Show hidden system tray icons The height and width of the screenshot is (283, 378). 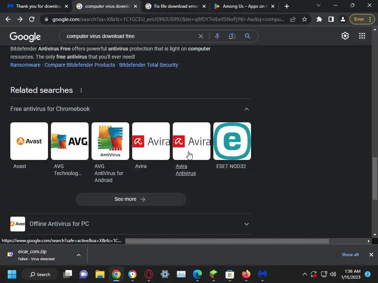pos(305,274)
